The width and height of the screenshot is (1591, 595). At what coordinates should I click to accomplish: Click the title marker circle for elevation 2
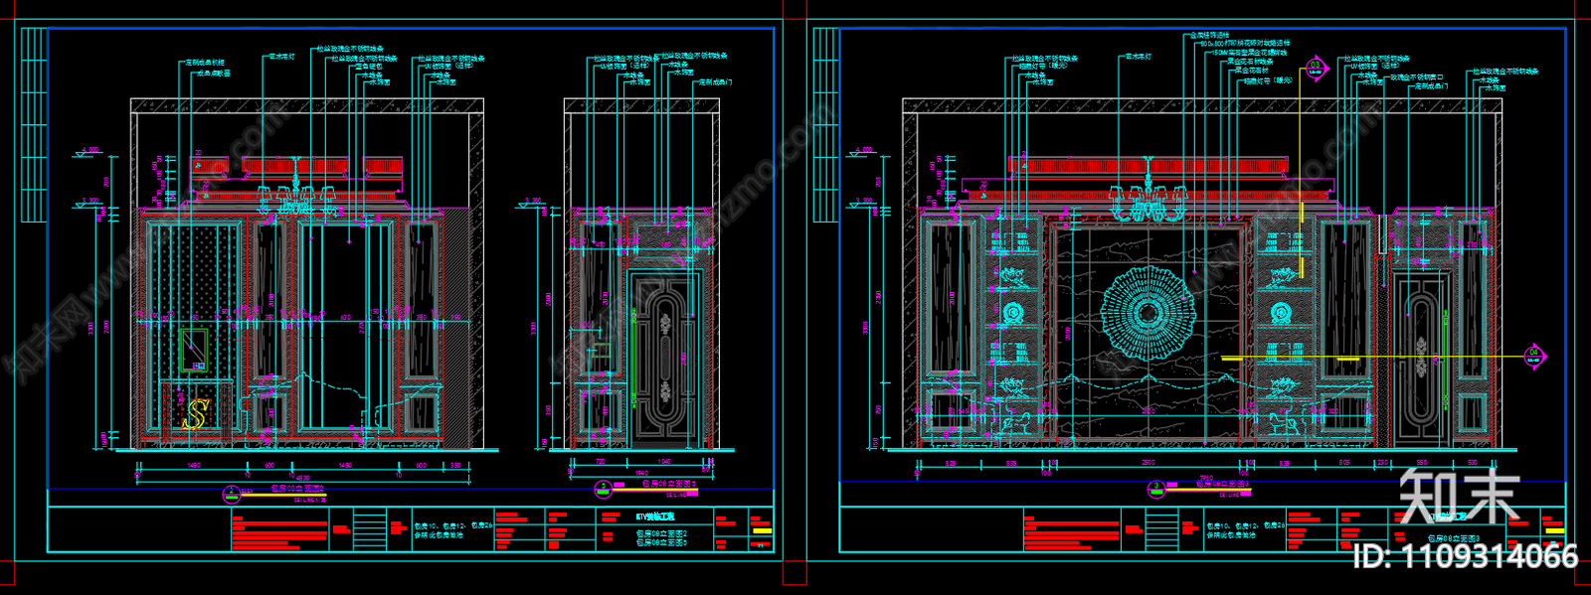pyautogui.click(x=232, y=494)
